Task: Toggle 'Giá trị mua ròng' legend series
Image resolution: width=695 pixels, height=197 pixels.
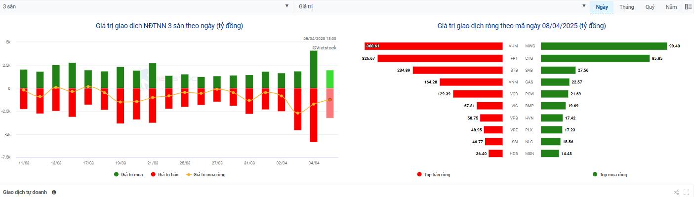Action: point(205,175)
